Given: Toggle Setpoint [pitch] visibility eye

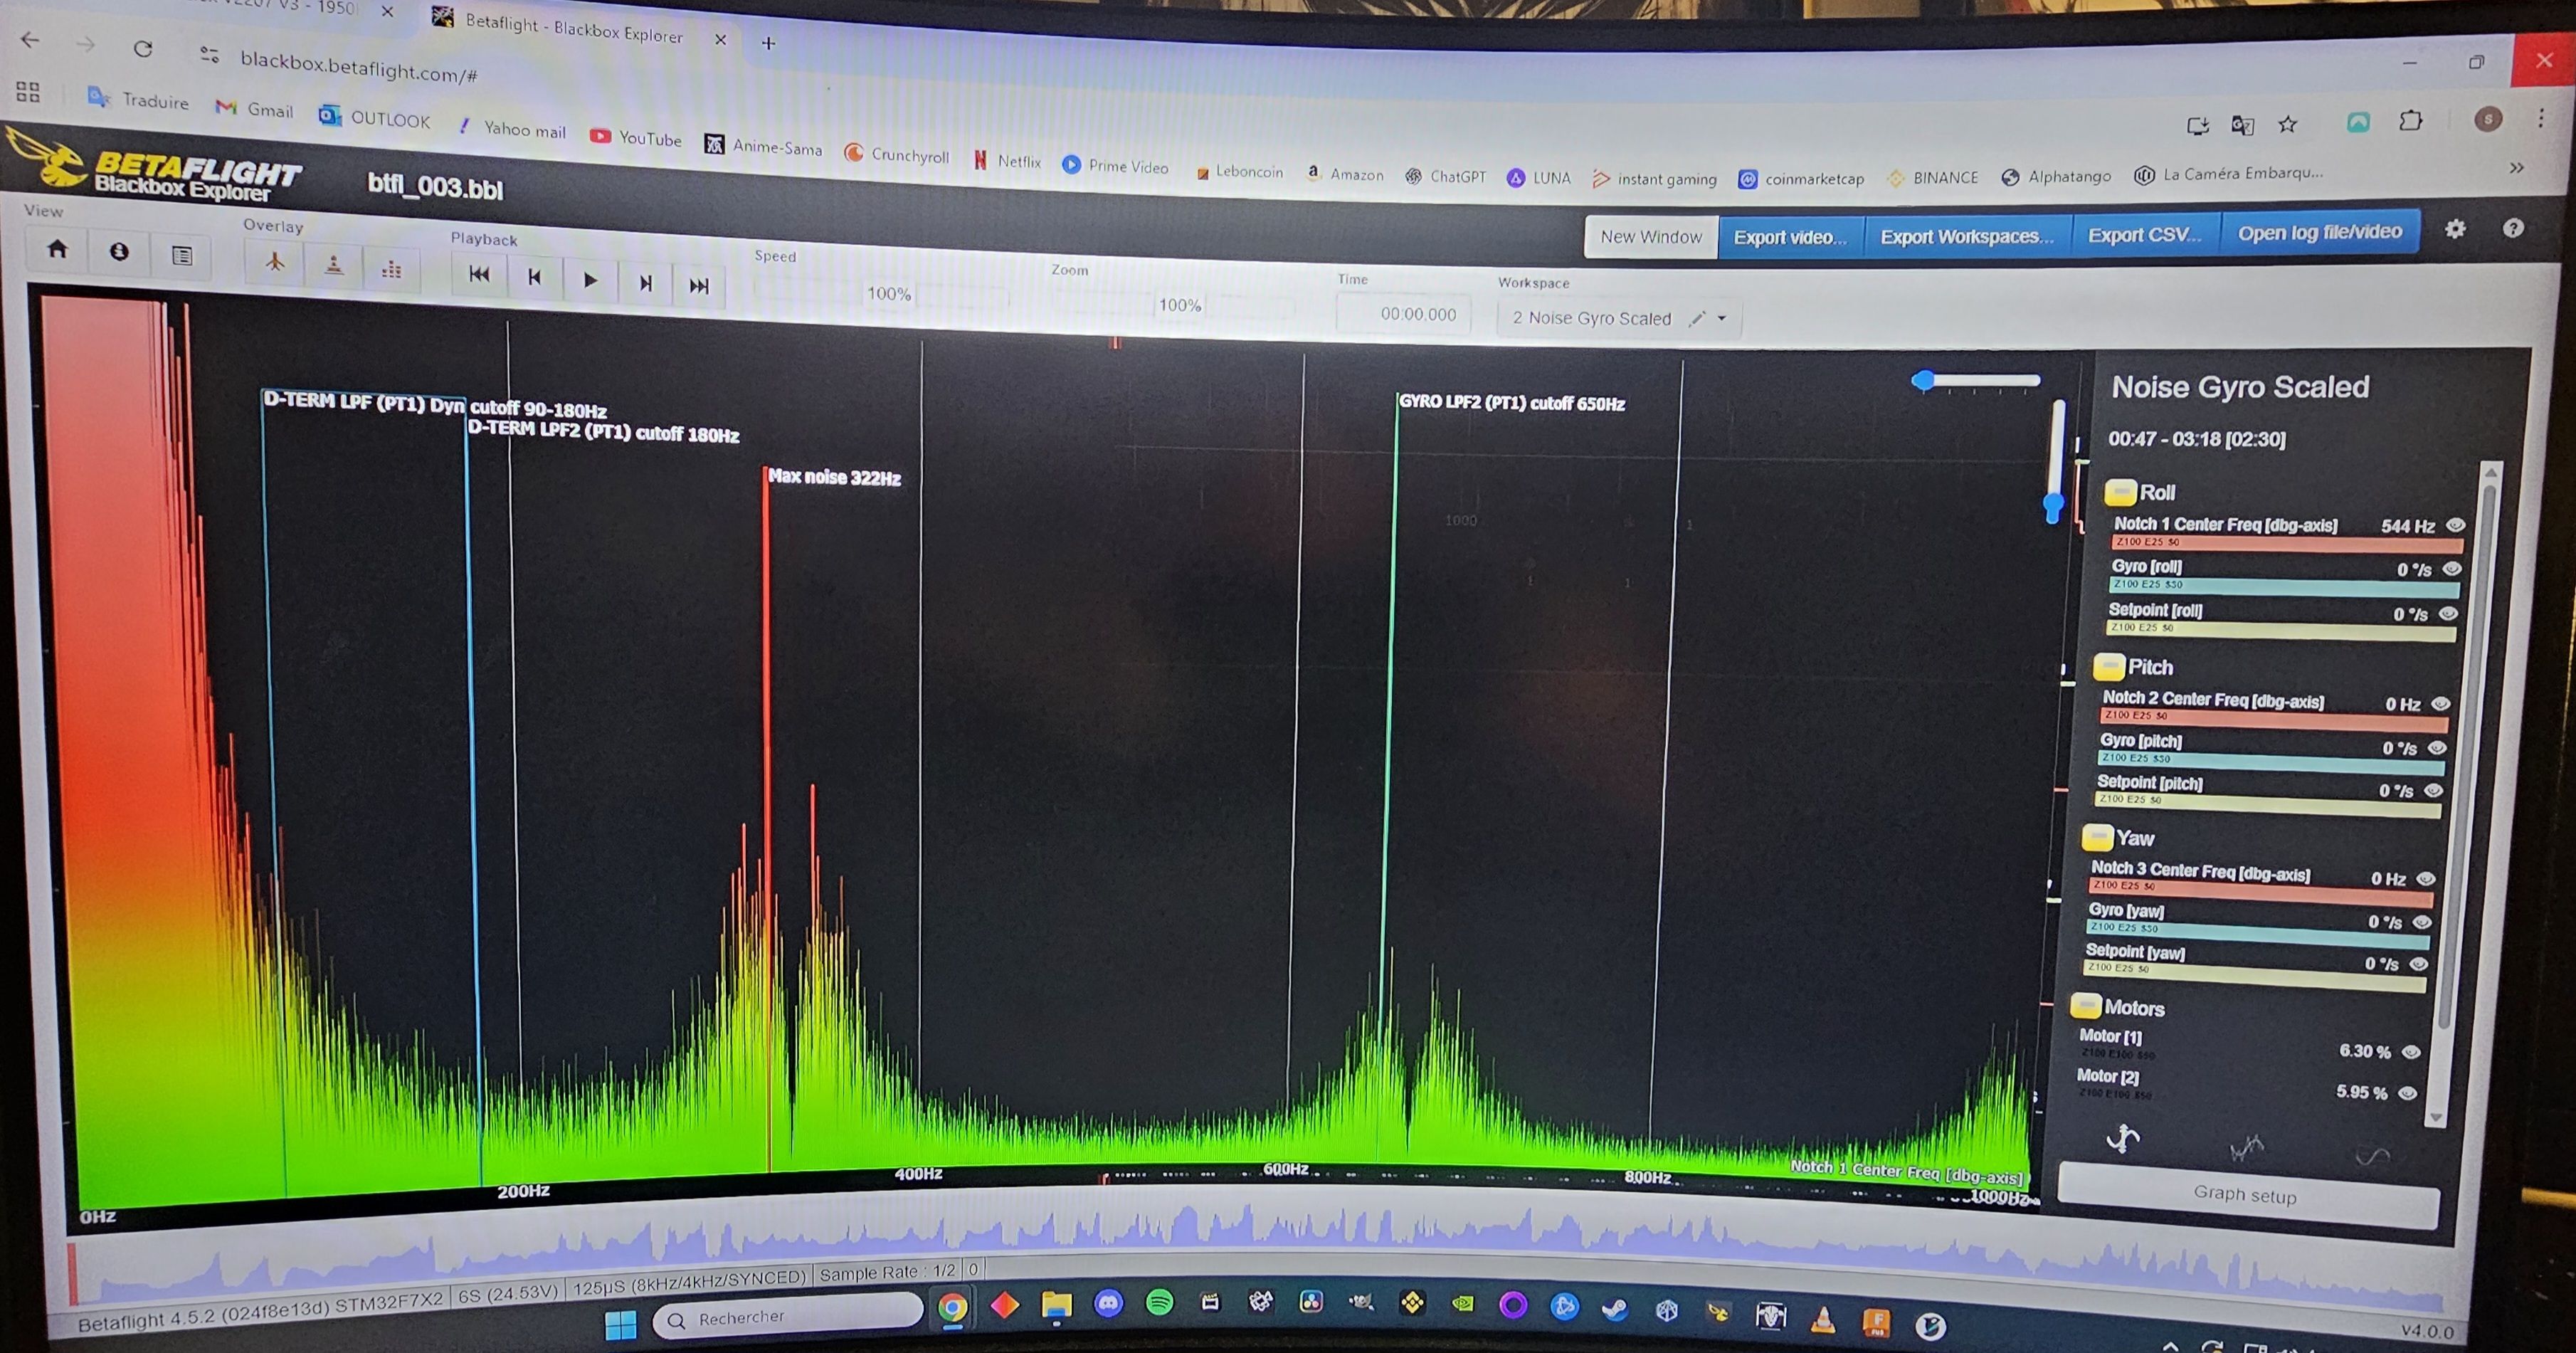Looking at the screenshot, I should [2433, 791].
